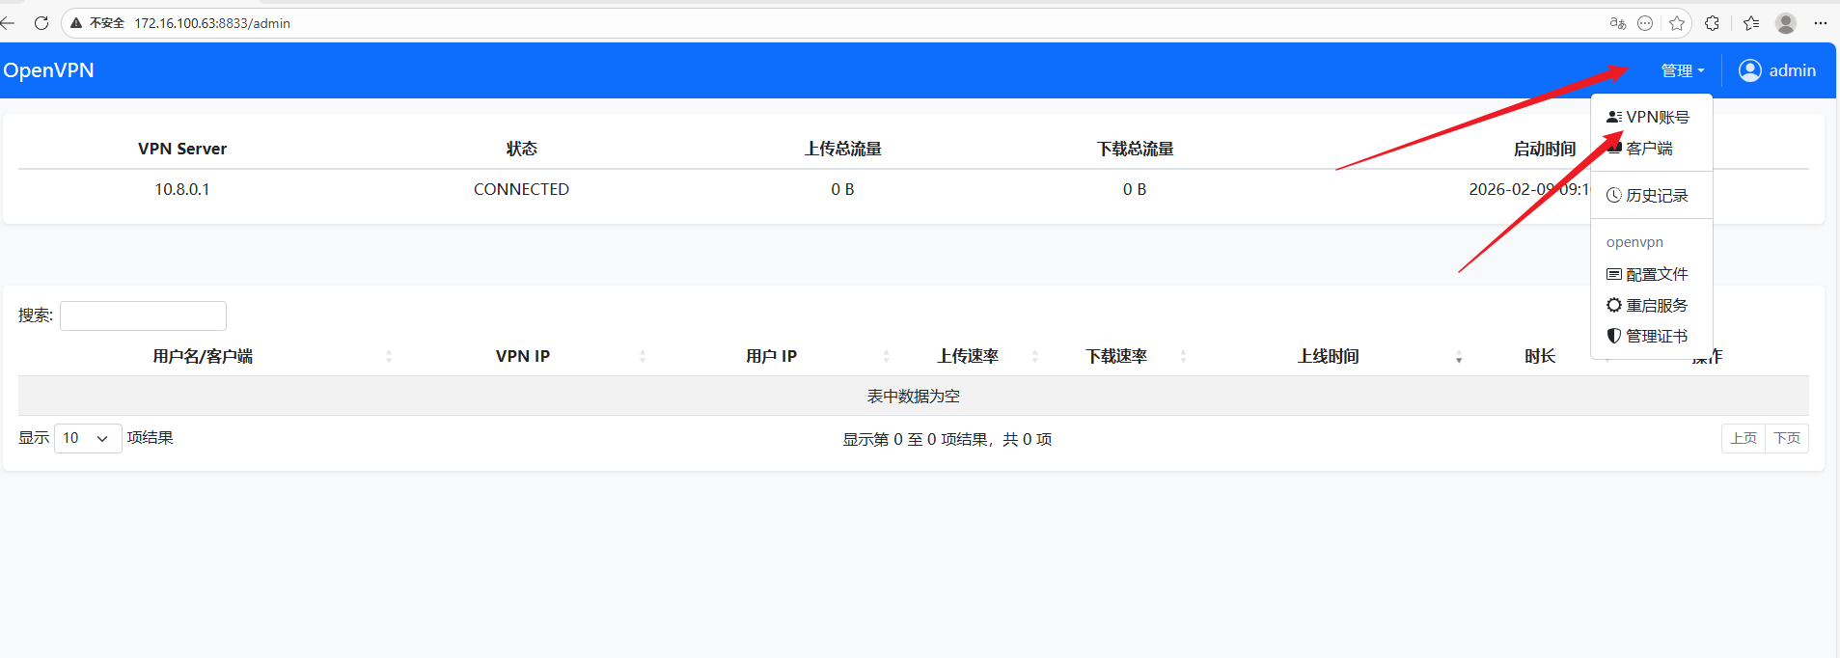Viewport: 1840px width, 658px height.
Task: Open the browser translate icon
Action: click(1618, 23)
